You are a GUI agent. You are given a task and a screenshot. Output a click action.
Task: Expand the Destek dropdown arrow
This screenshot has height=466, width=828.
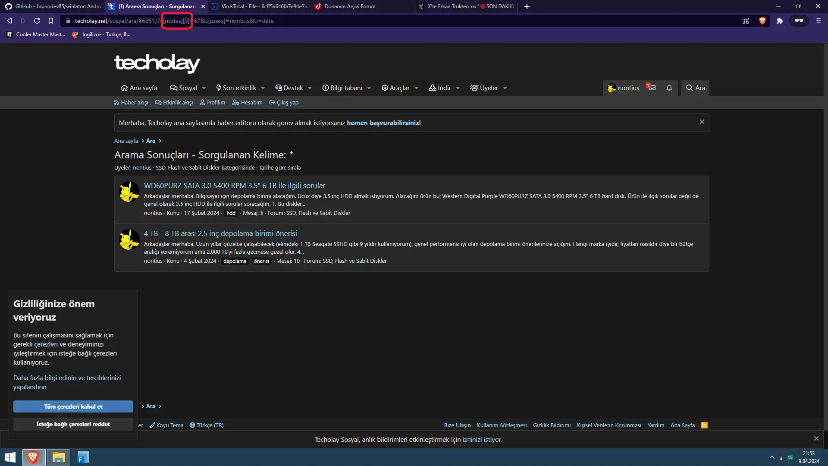[310, 88]
